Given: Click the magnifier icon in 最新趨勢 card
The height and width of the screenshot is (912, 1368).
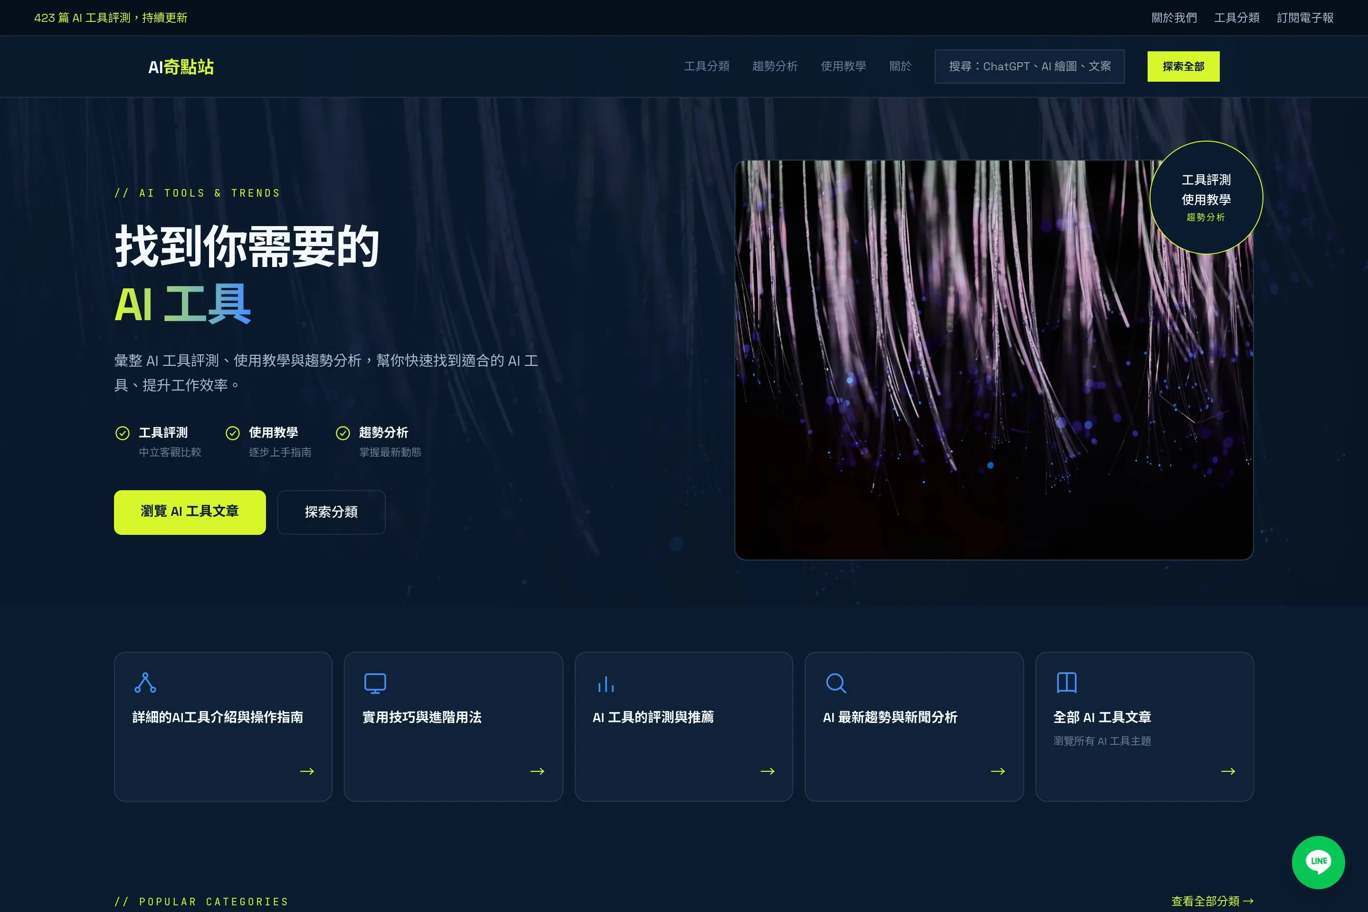Looking at the screenshot, I should (836, 683).
